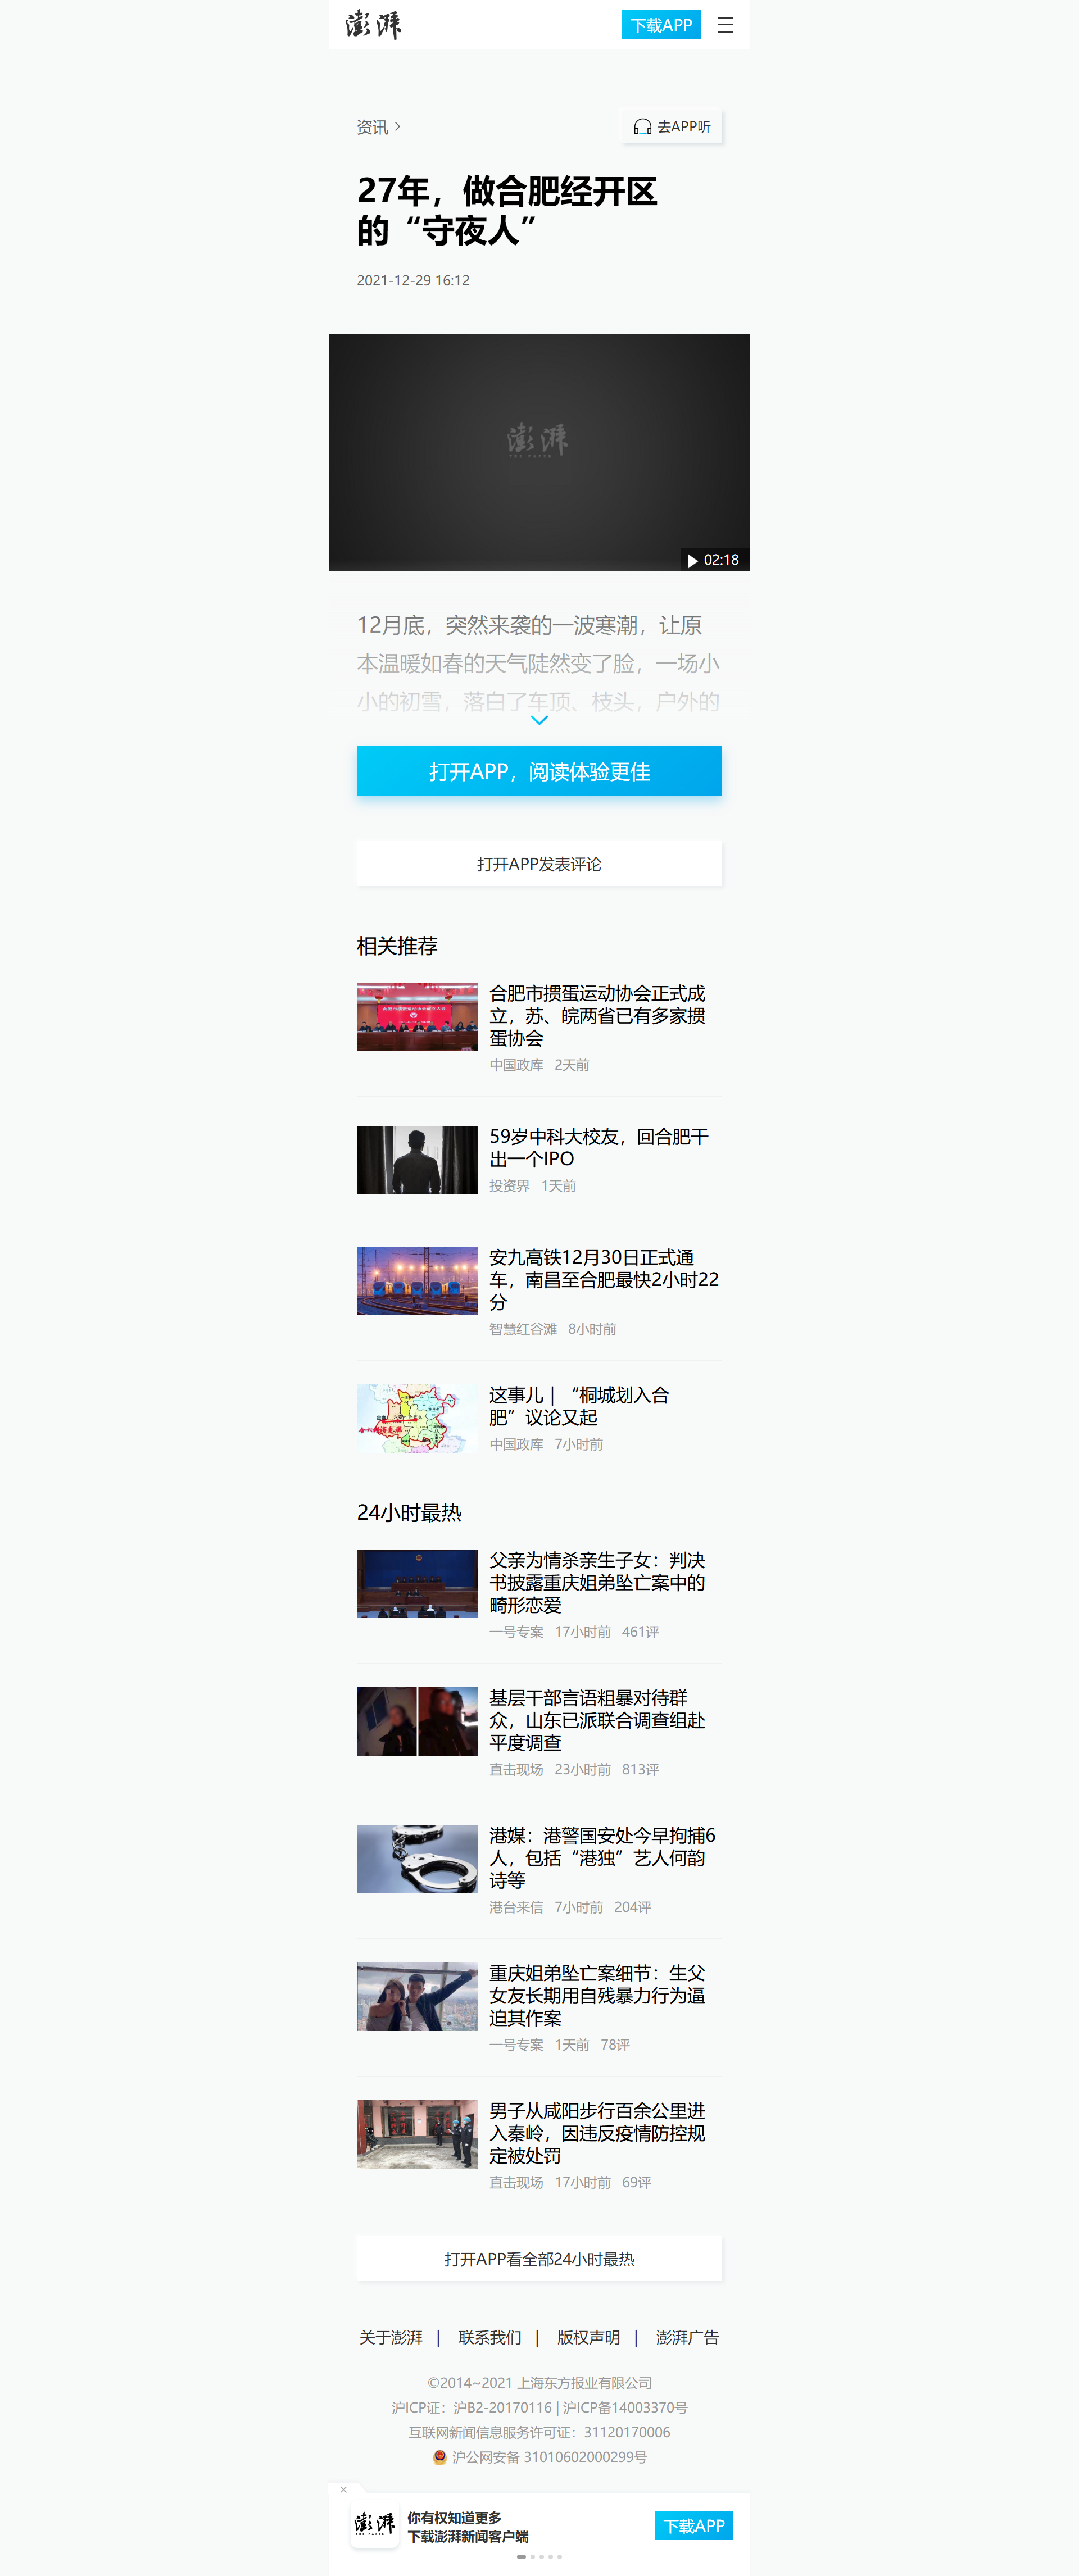Click the 澎湃 logo in the header
Viewport: 1079px width, 2576px height.
pos(374,25)
